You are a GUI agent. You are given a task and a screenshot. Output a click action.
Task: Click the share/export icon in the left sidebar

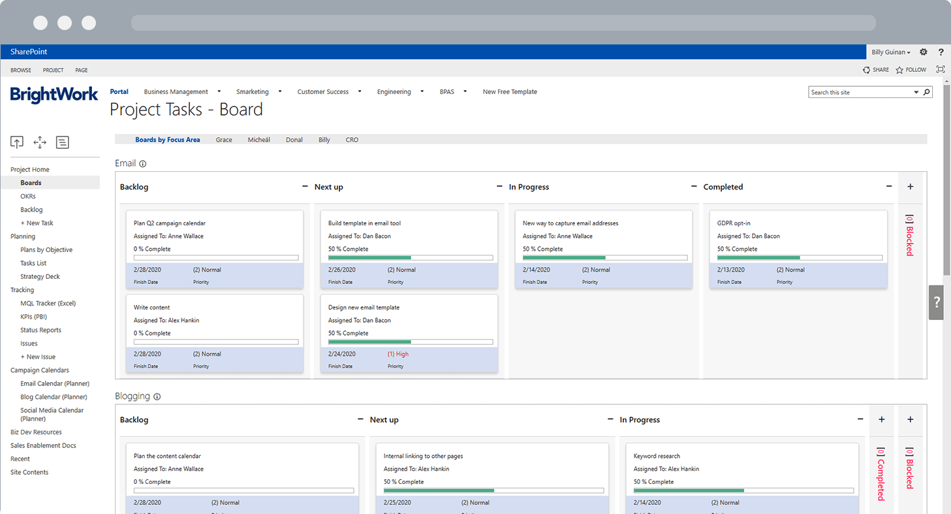click(x=16, y=142)
